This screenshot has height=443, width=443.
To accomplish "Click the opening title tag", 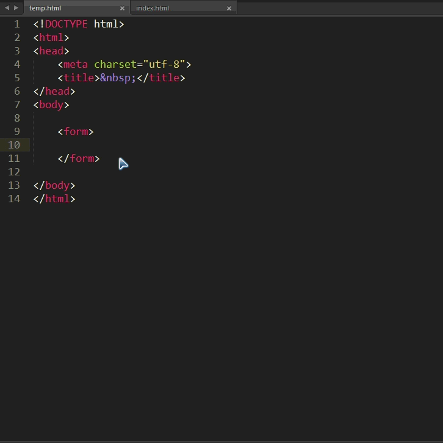I will [x=79, y=78].
